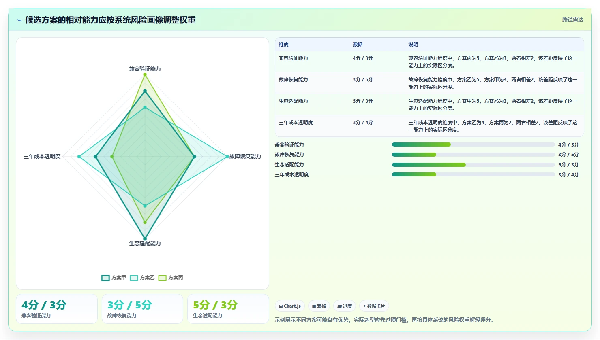Screen dimensions: 600x340
Task: Click the 路径雷达 label in header
Action: [572, 19]
